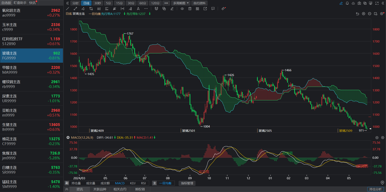Select 一目均衡 main indicator
Screen dimensions: 386x192
(165, 183)
